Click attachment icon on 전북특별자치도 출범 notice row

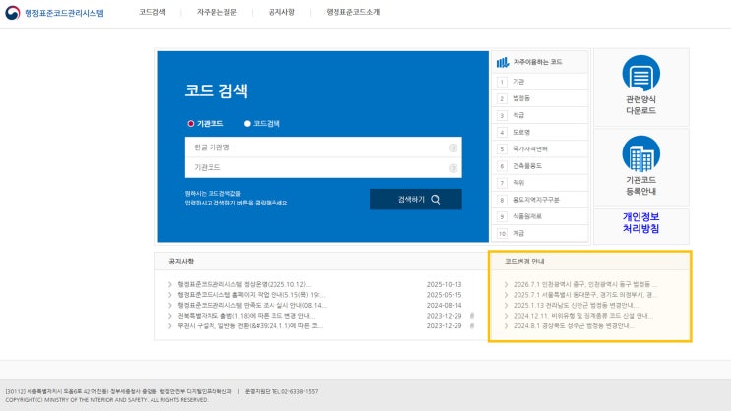(x=472, y=316)
